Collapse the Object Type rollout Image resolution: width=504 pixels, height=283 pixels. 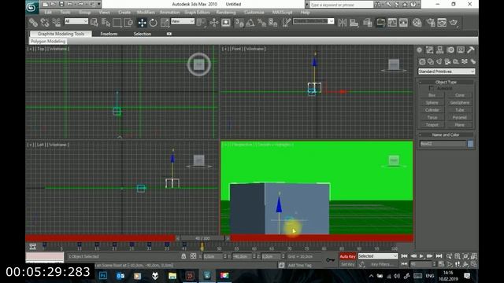446,82
